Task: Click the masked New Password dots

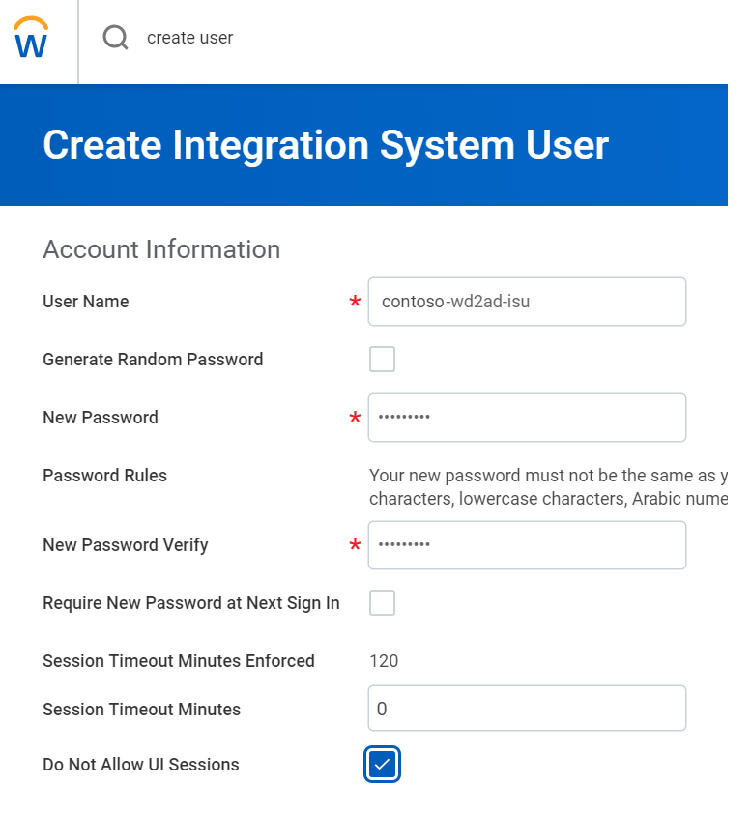Action: 406,418
